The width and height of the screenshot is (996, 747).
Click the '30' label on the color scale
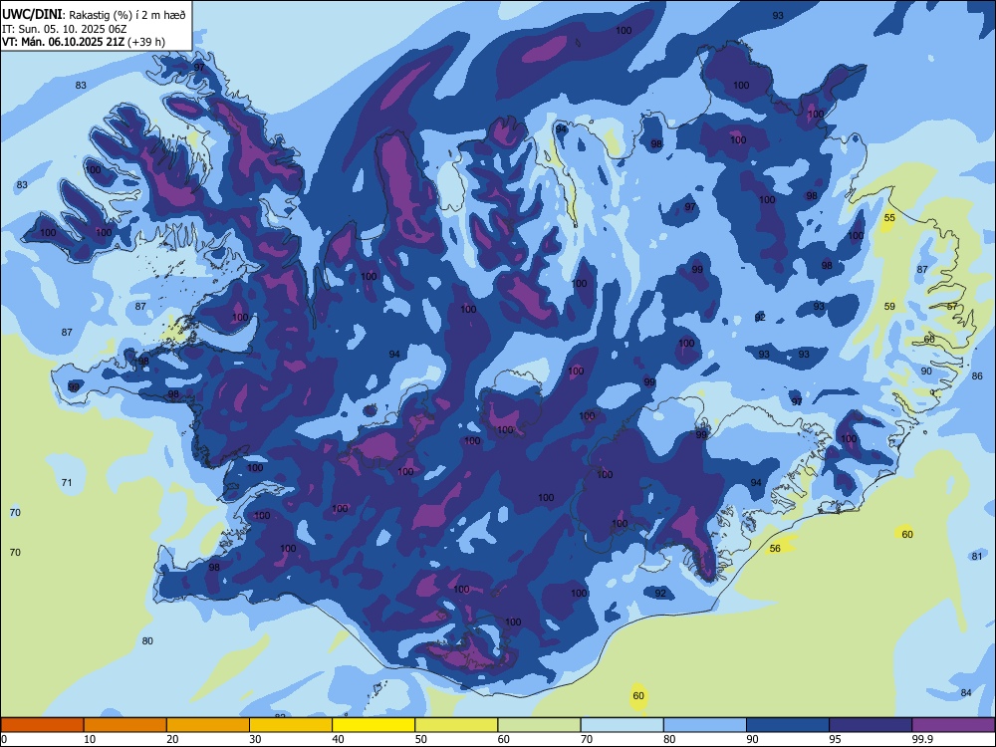pos(255,739)
